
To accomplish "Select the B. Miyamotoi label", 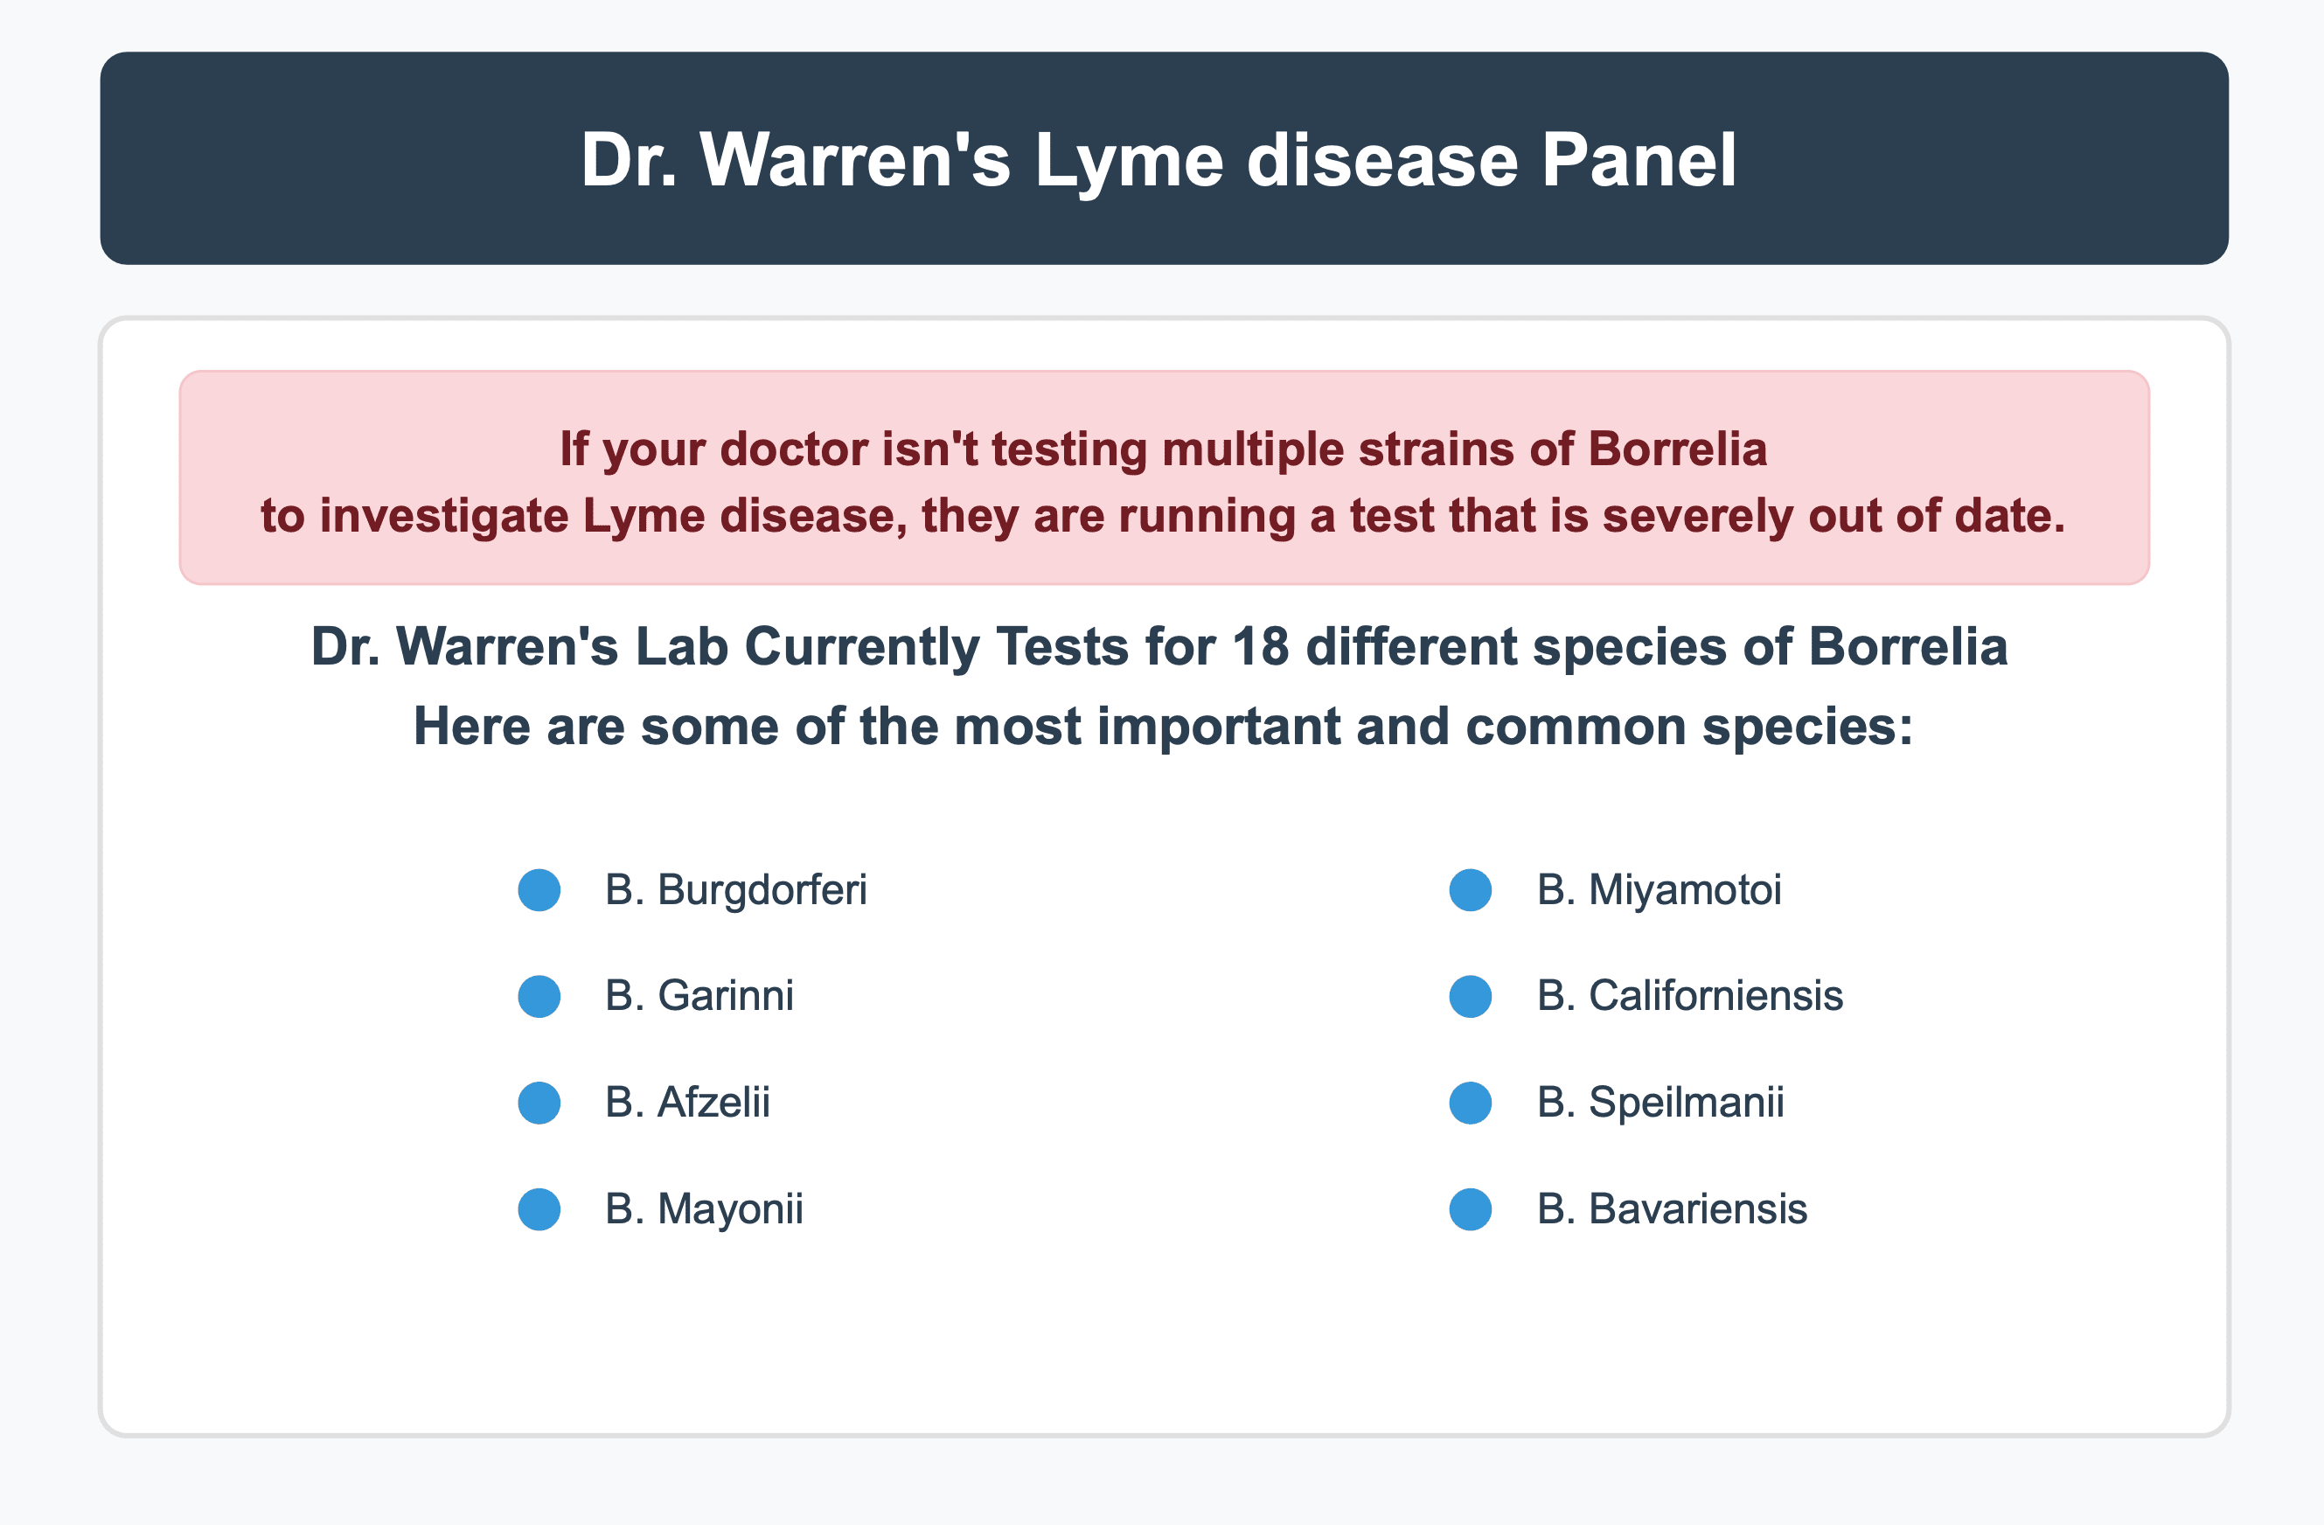I will click(1659, 890).
